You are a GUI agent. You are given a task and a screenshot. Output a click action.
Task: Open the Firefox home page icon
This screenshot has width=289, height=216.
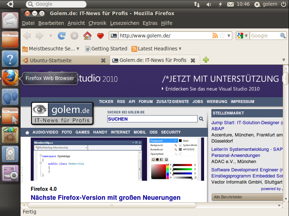click(87, 36)
